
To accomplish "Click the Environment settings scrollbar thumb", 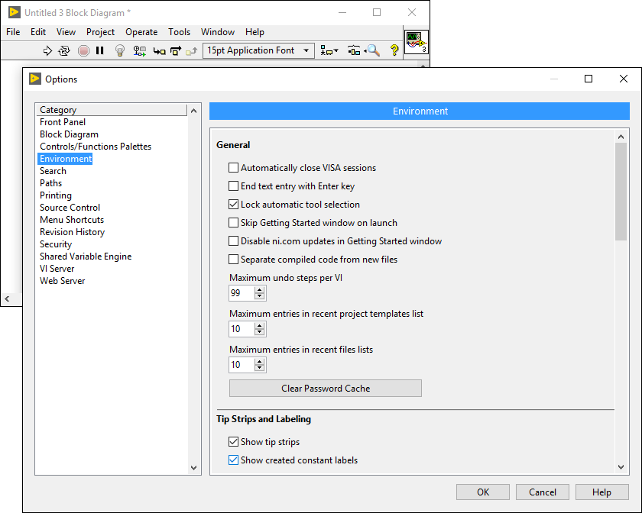I will [621, 192].
